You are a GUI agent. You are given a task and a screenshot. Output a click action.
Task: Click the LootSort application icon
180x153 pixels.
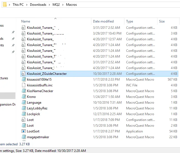(24, 131)
